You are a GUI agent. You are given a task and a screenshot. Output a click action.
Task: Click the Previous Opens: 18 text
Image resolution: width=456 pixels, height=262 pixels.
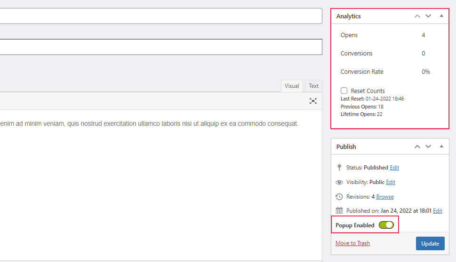(x=362, y=107)
